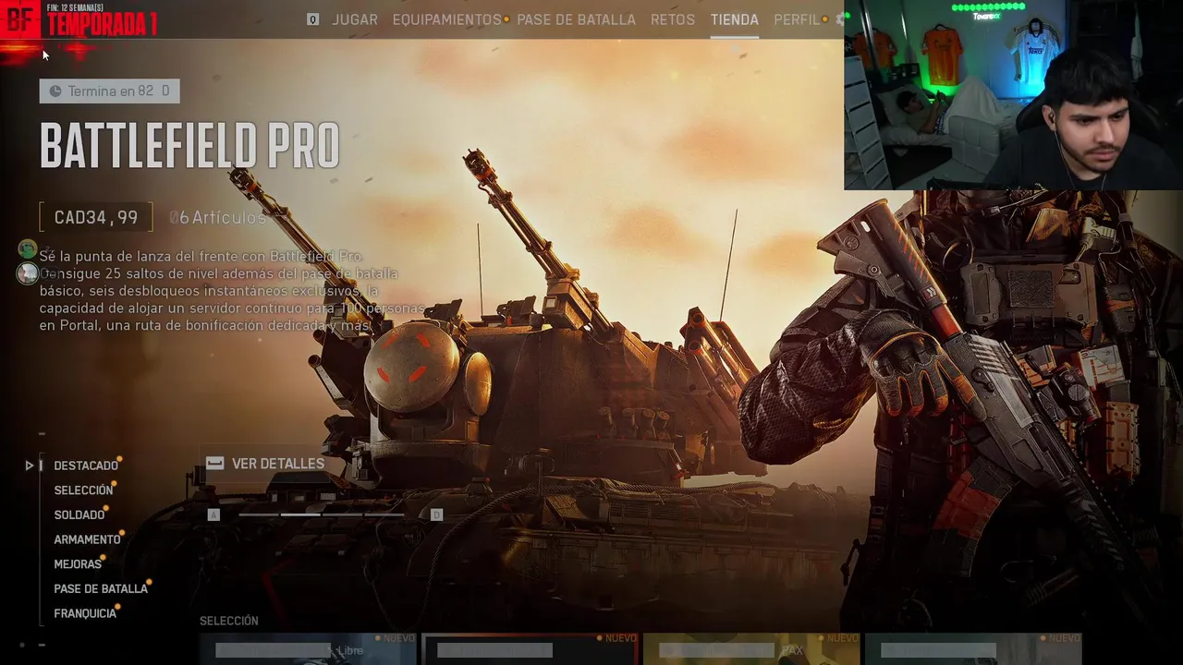The height and width of the screenshot is (665, 1183).
Task: Click the SELECCIÓN section heading
Action: pyautogui.click(x=229, y=621)
